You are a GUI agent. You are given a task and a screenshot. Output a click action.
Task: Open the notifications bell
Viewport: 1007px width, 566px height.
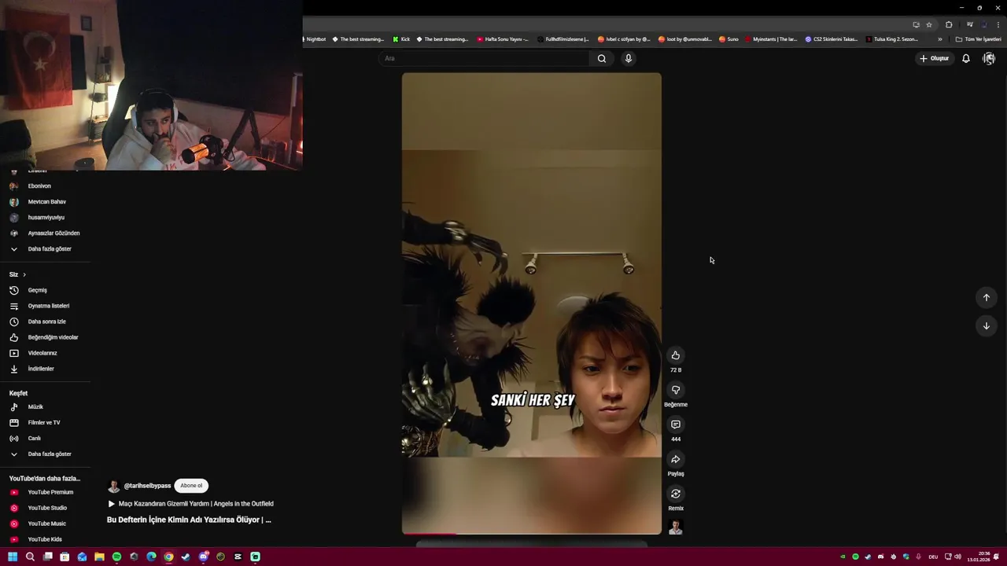(x=966, y=58)
